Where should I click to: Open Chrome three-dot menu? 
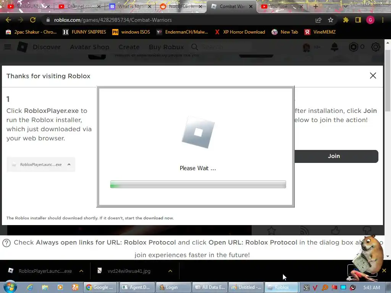383,20
